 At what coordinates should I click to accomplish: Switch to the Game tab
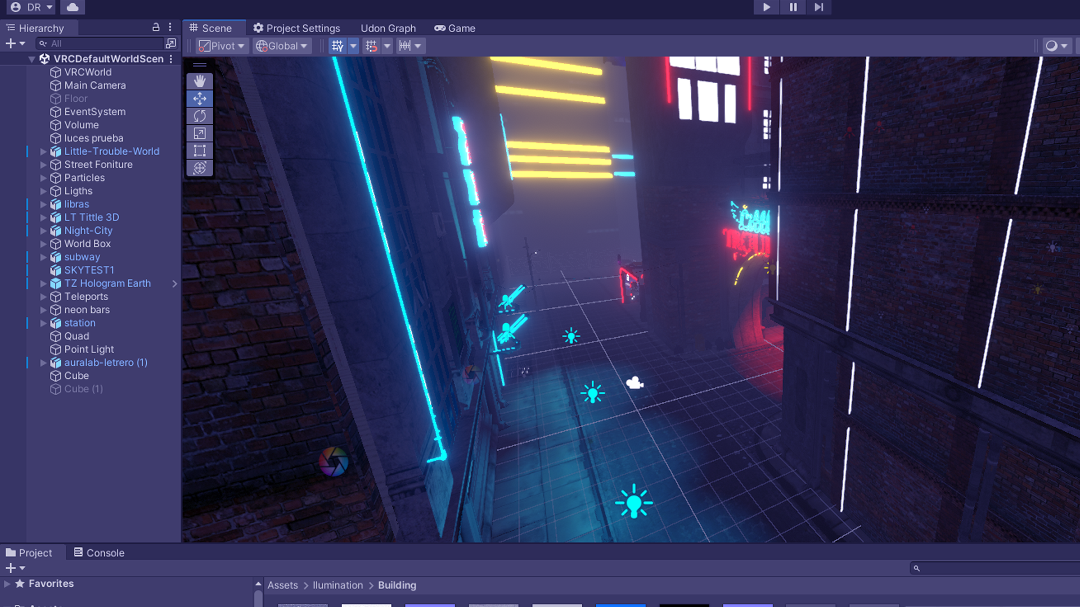point(454,28)
